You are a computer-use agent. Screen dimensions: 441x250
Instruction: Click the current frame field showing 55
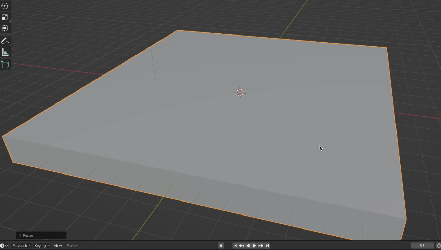[422, 246]
